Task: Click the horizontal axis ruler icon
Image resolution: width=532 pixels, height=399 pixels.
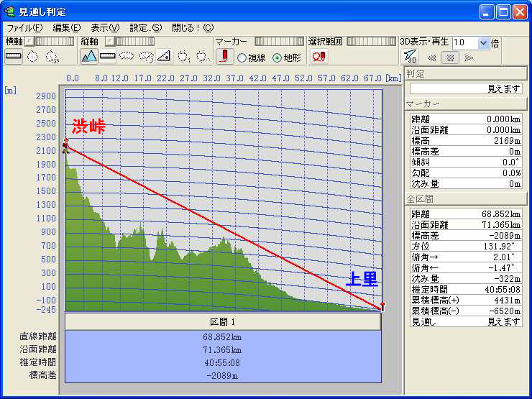Action: tap(13, 56)
